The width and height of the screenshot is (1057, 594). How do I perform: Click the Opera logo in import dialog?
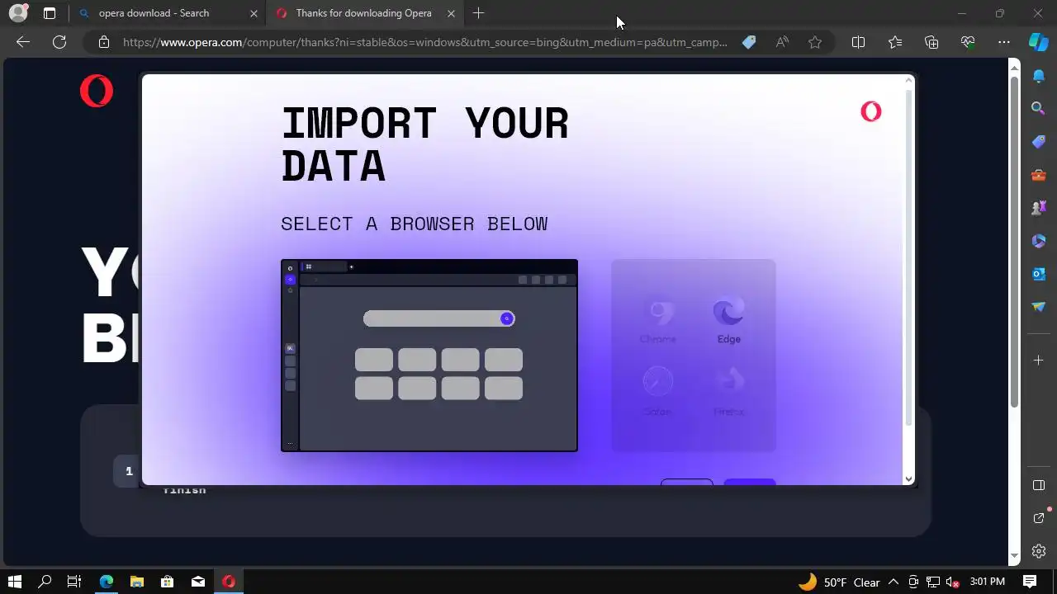(871, 111)
